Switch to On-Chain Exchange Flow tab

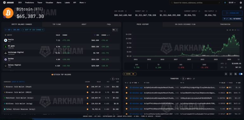pyautogui.click(x=185, y=24)
